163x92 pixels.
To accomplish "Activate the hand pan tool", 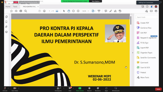I will (x=69, y=11).
